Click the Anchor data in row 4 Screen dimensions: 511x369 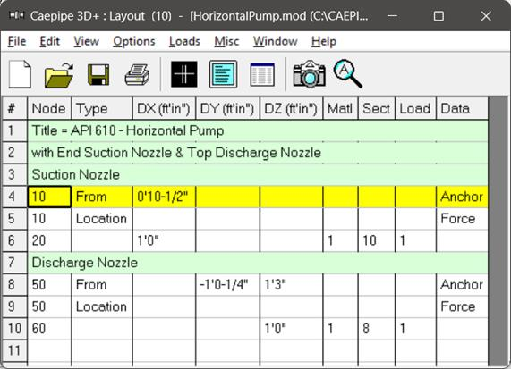pos(462,197)
